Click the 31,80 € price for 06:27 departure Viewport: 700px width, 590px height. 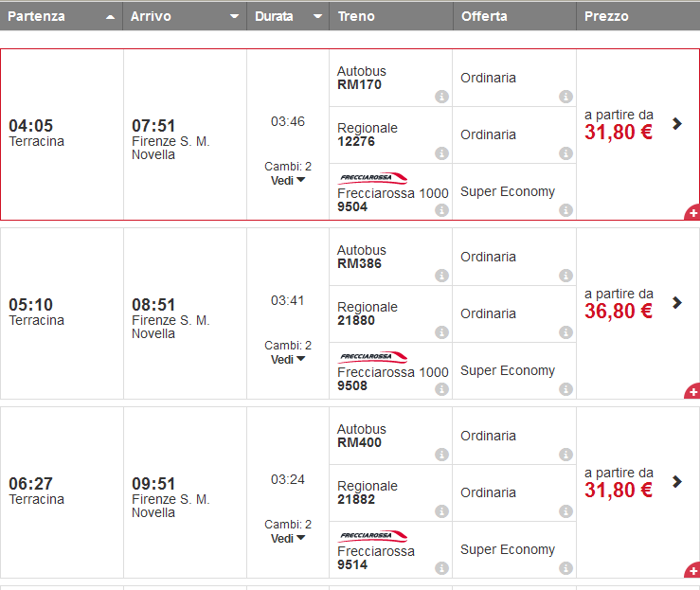click(619, 491)
